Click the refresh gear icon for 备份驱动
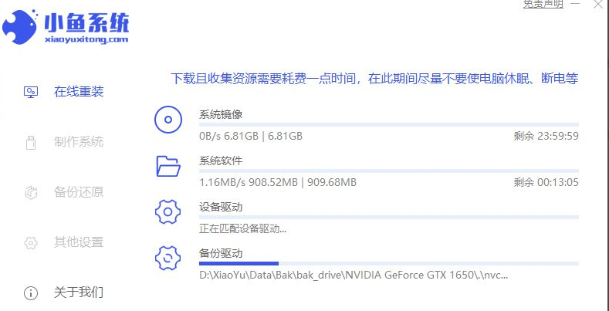The width and height of the screenshot is (609, 311). [x=167, y=258]
